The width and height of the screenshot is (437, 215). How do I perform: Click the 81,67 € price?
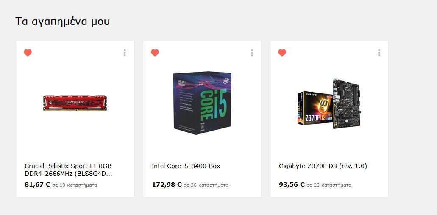point(37,185)
